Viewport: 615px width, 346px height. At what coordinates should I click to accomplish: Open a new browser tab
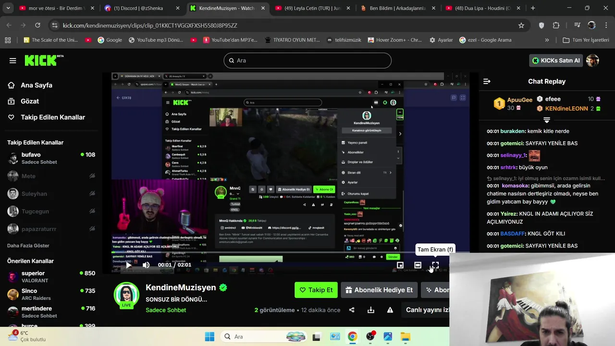click(533, 8)
